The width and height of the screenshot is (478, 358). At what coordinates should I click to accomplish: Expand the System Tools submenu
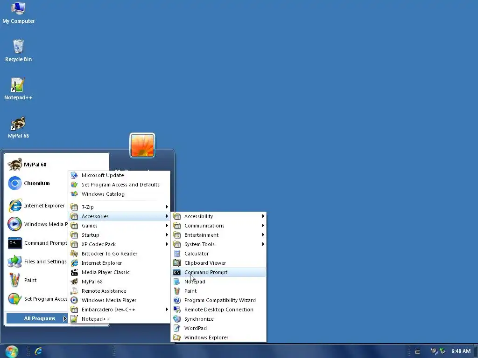click(x=218, y=244)
